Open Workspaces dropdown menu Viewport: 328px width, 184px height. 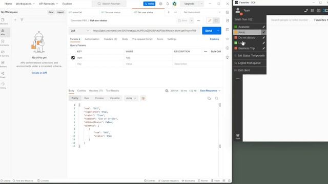point(25,4)
